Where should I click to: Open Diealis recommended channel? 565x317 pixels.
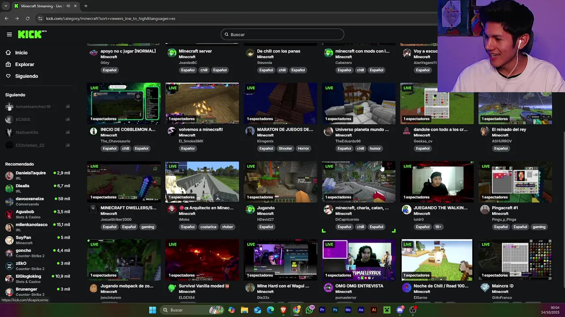38,188
